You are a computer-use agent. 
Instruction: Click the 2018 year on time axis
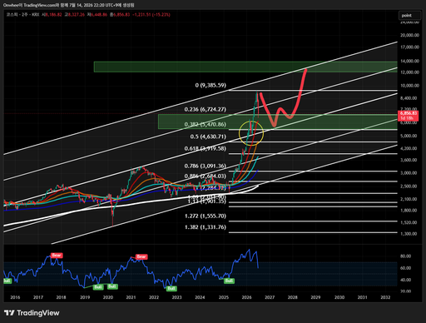pyautogui.click(x=61, y=297)
